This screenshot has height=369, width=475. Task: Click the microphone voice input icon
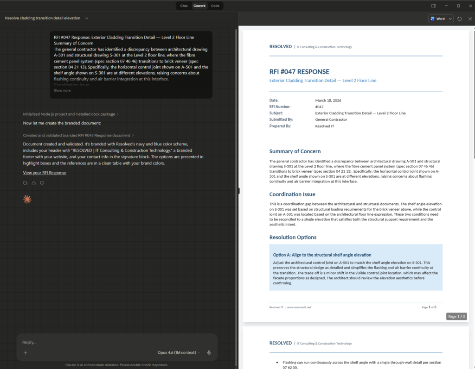[209, 353]
